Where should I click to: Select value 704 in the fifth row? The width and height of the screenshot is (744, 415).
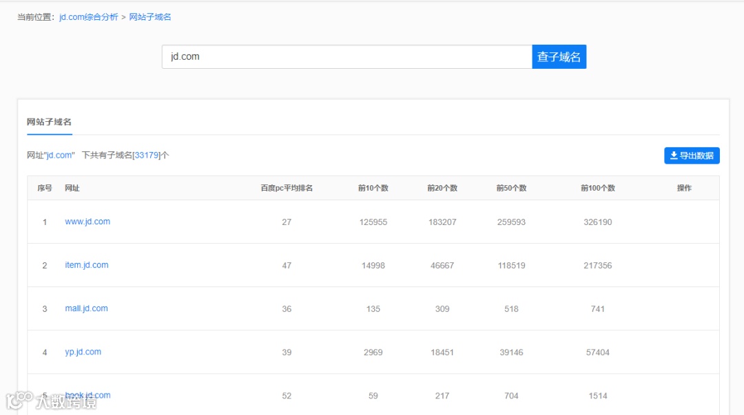coord(511,396)
